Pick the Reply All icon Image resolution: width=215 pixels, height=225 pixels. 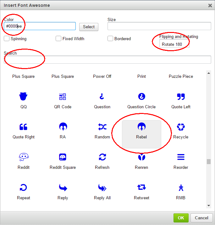tap(102, 188)
